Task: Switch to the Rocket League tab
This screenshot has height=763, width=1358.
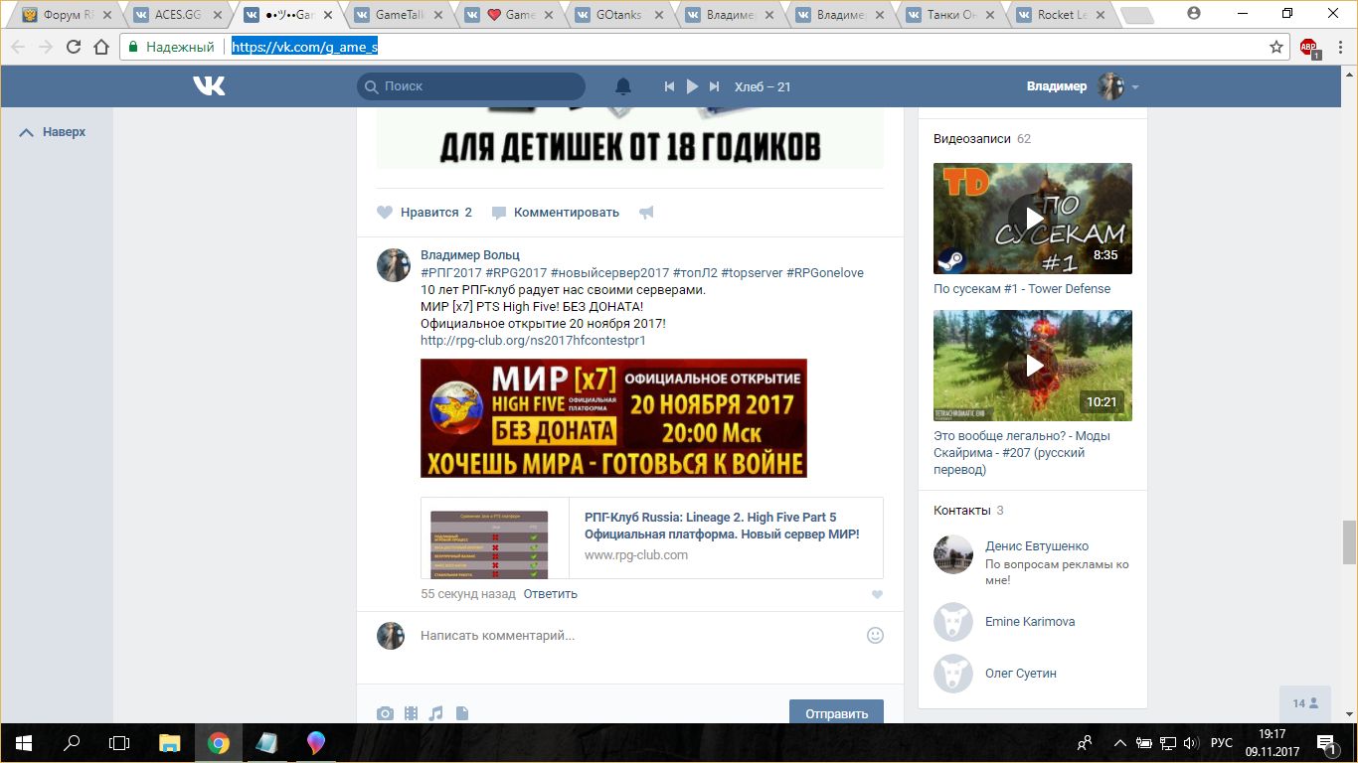Action: [x=1062, y=15]
